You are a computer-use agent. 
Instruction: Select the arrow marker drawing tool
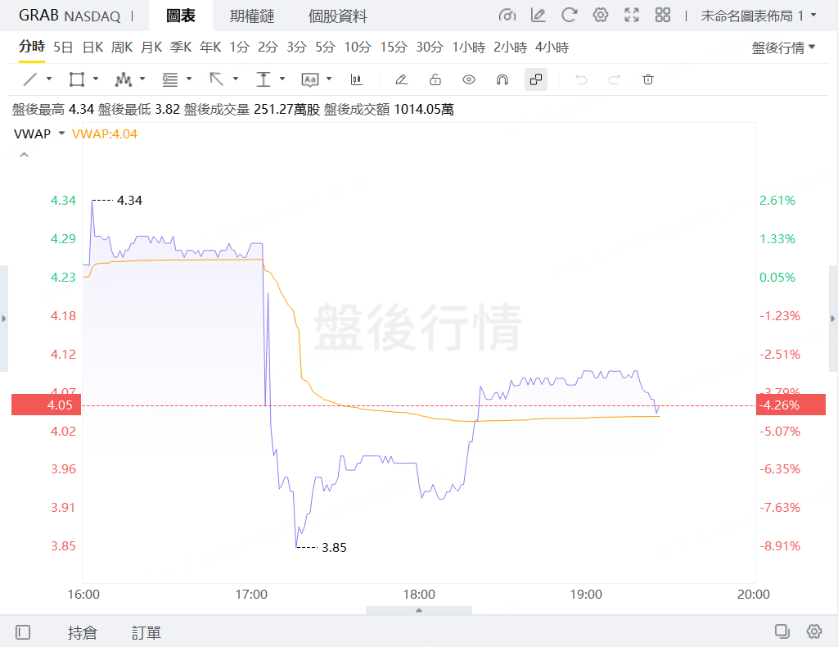[x=216, y=79]
